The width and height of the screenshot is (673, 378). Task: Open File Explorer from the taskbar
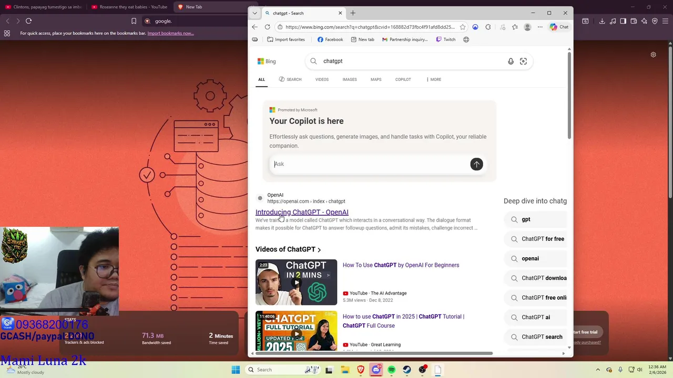345,370
